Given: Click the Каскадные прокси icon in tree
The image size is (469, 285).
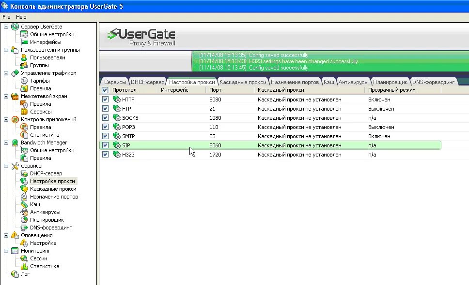Looking at the screenshot, I should pos(24,189).
